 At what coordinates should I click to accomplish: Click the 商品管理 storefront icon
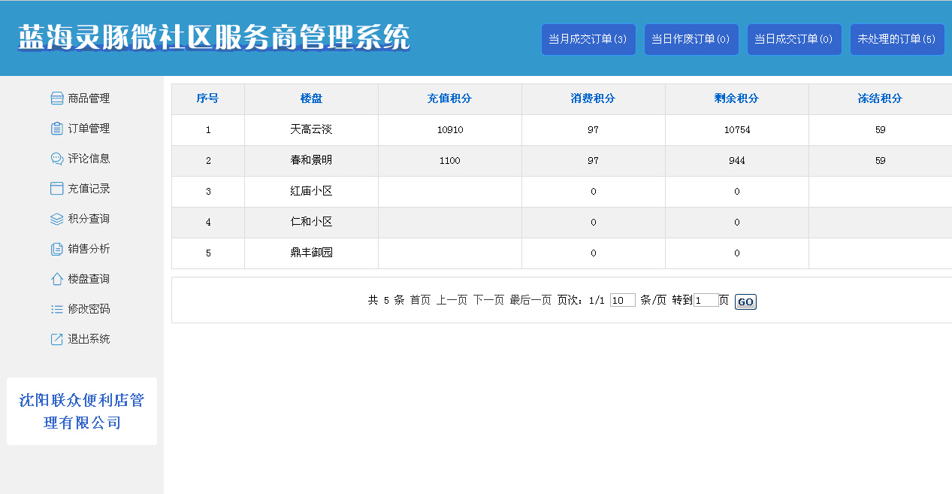coord(56,98)
